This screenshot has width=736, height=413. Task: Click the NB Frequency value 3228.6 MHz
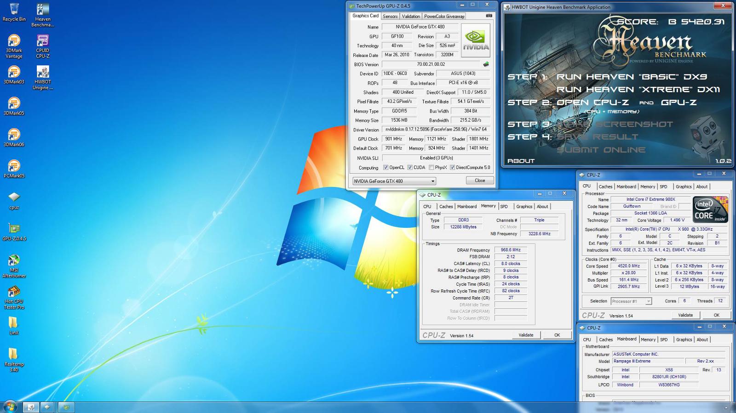[540, 234]
